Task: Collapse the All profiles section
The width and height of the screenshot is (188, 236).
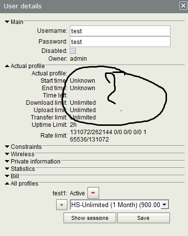Action: click(x=7, y=184)
